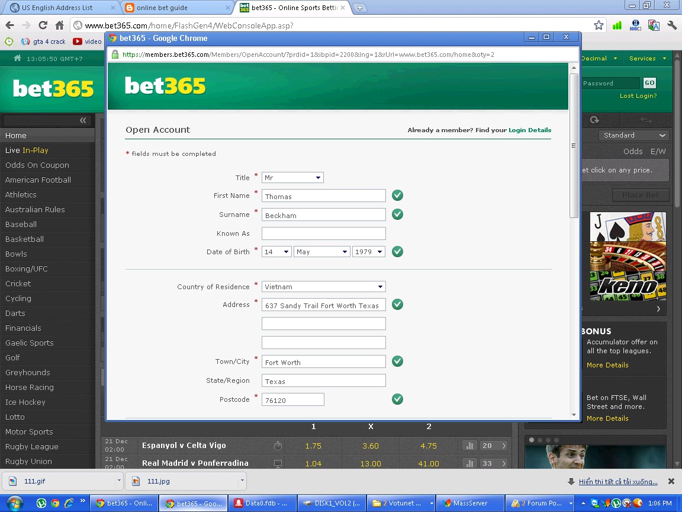Click the Surname field containing Beckham

pos(324,214)
